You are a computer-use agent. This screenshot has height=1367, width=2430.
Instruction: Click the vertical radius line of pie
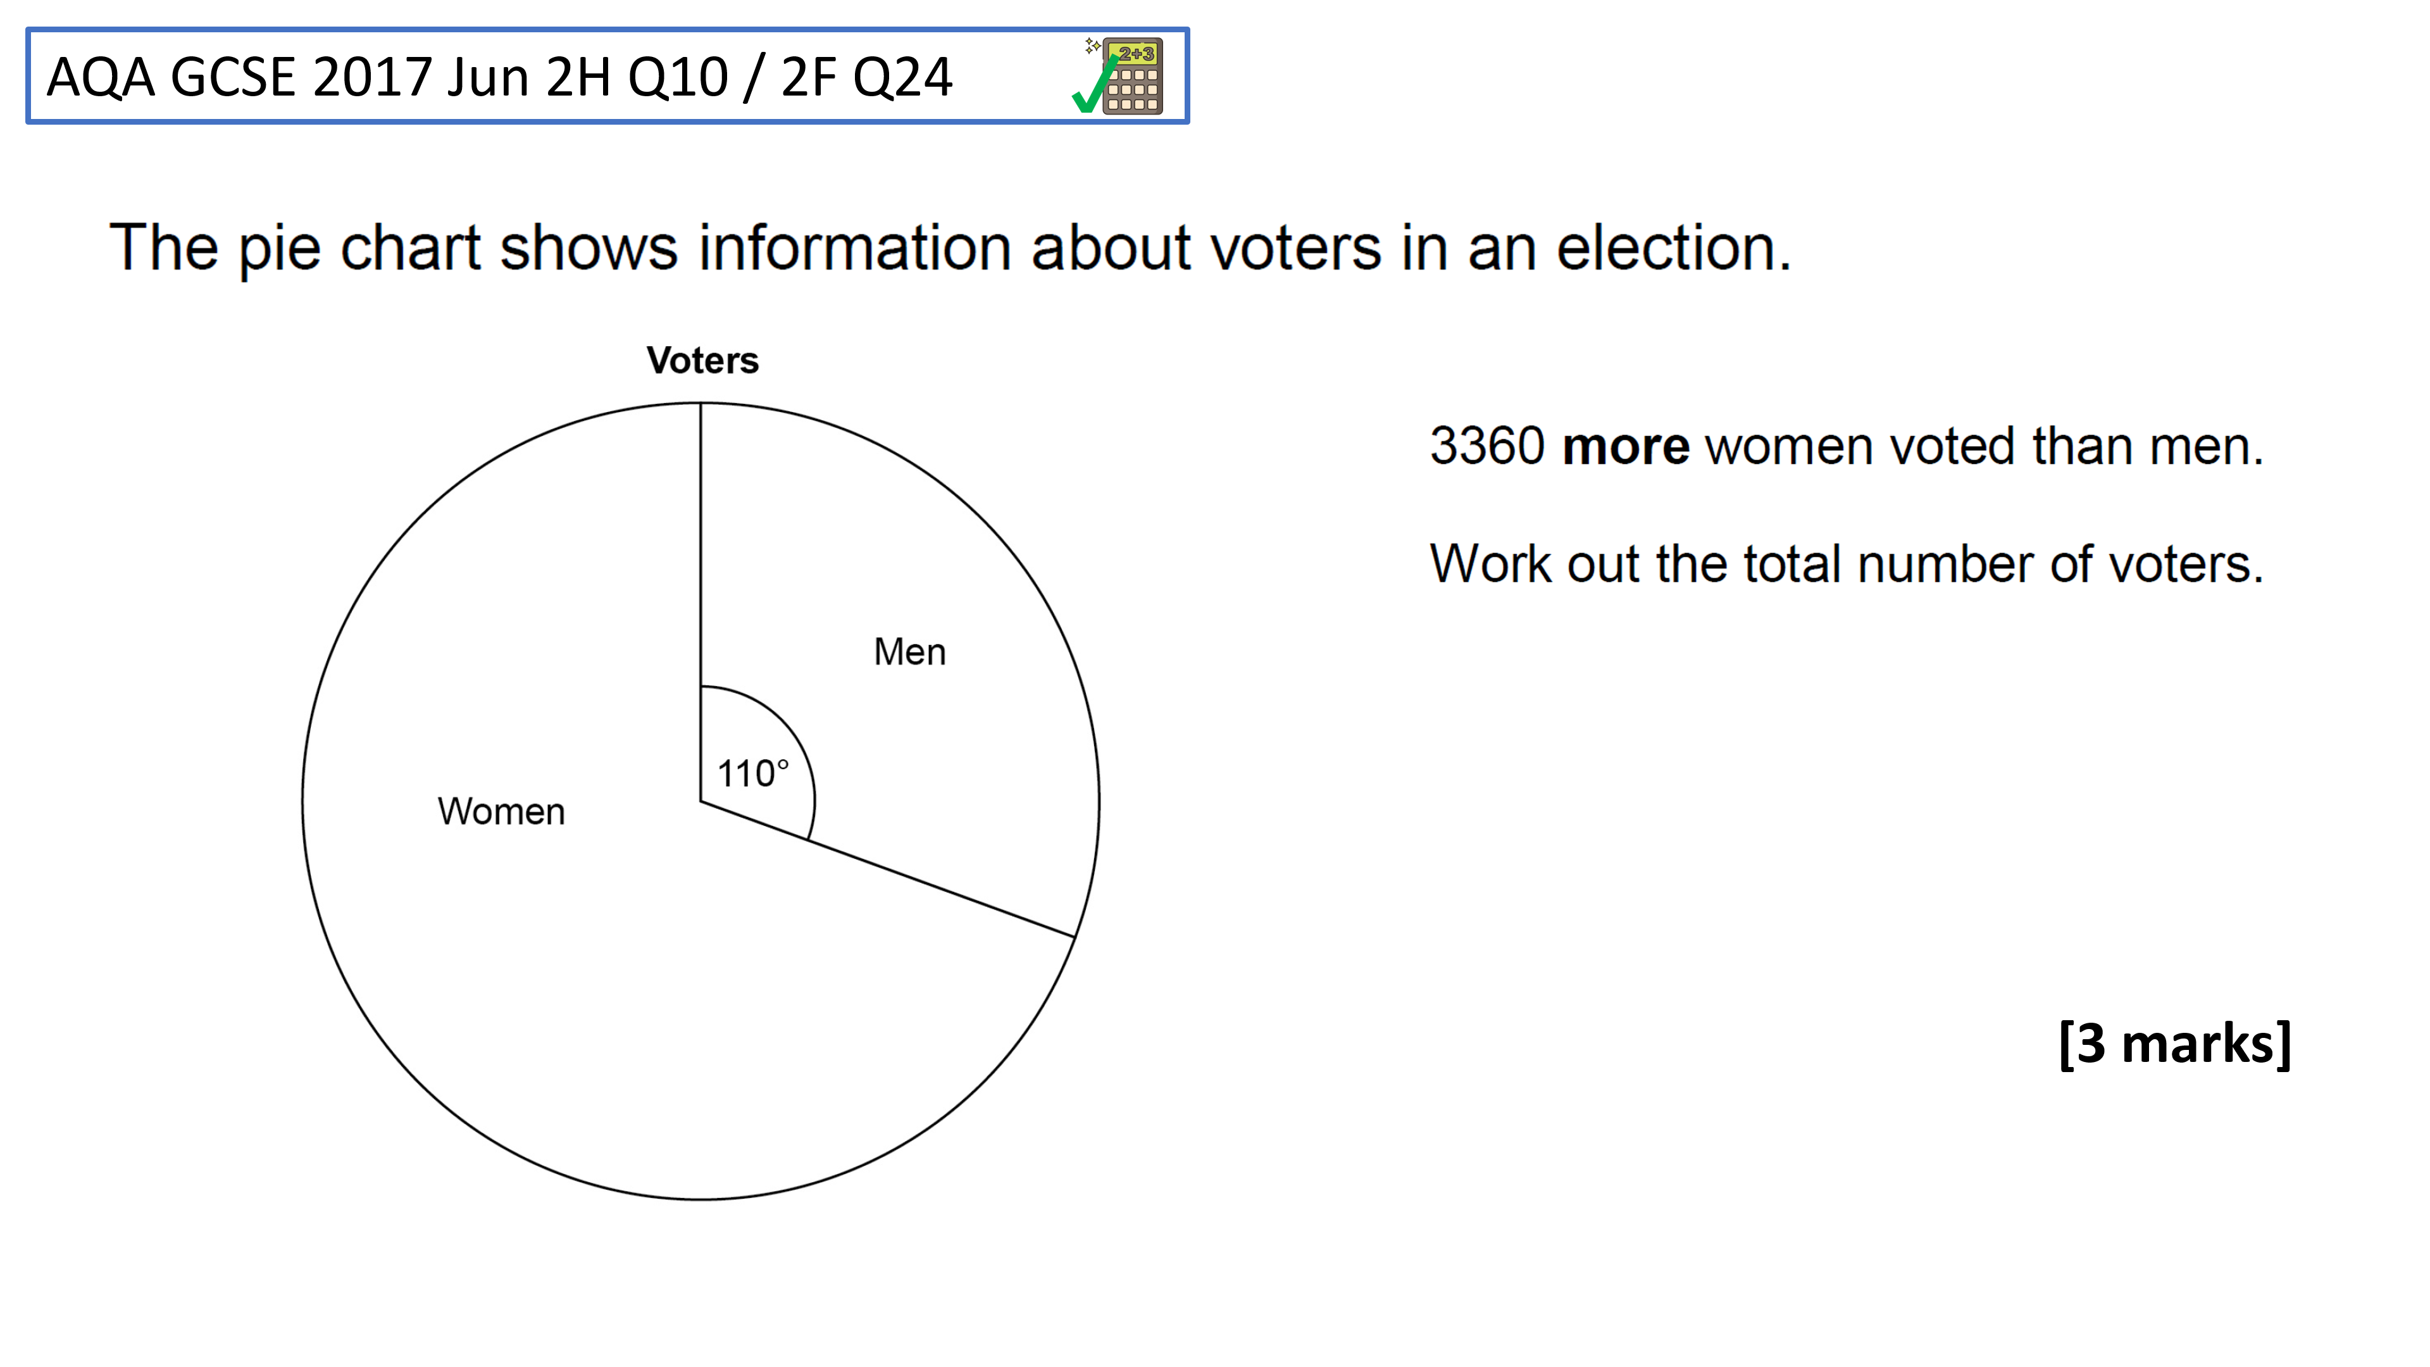tap(701, 602)
